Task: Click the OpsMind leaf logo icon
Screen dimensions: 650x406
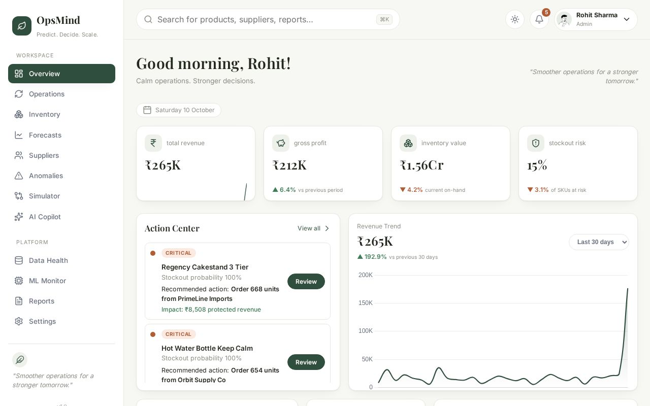Action: coord(22,25)
